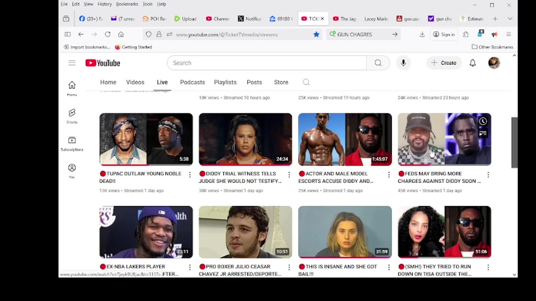The height and width of the screenshot is (301, 536).
Task: Click the YouTube logo
Action: click(103, 63)
